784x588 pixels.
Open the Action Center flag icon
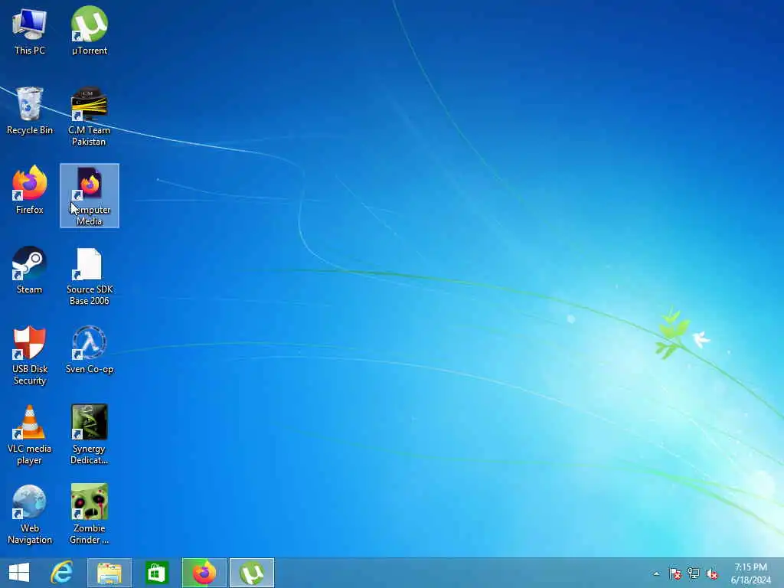pyautogui.click(x=675, y=573)
